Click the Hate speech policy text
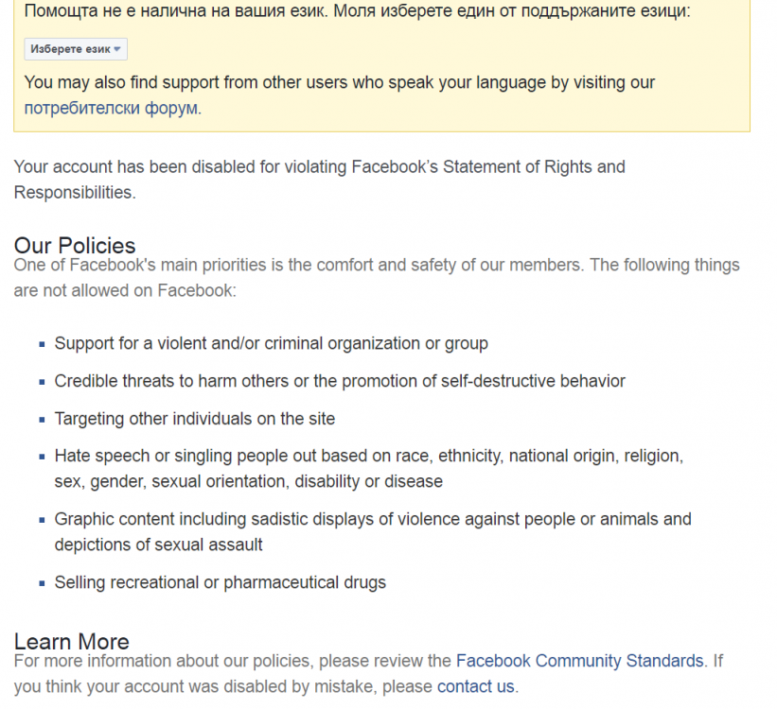The height and width of the screenshot is (709, 777). click(x=369, y=468)
